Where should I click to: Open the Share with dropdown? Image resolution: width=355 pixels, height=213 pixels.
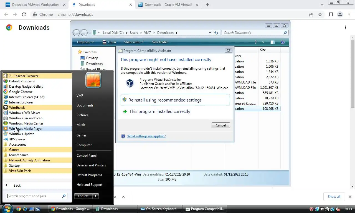(x=134, y=42)
